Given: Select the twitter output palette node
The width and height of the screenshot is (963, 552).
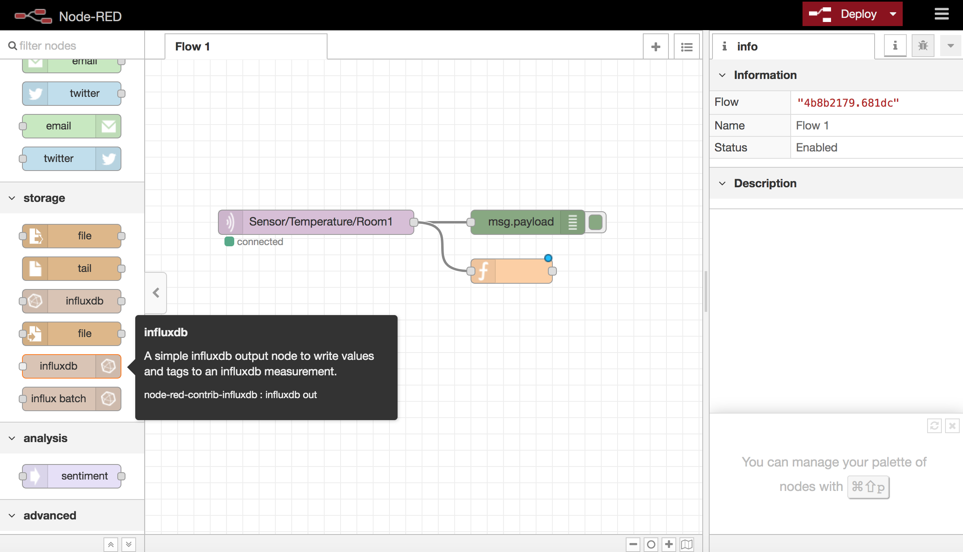Looking at the screenshot, I should [72, 158].
